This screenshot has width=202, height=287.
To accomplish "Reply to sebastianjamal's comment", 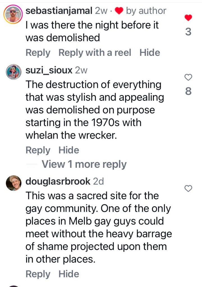I will click(38, 52).
